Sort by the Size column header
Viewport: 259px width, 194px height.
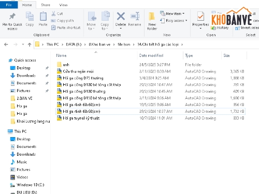226,55
